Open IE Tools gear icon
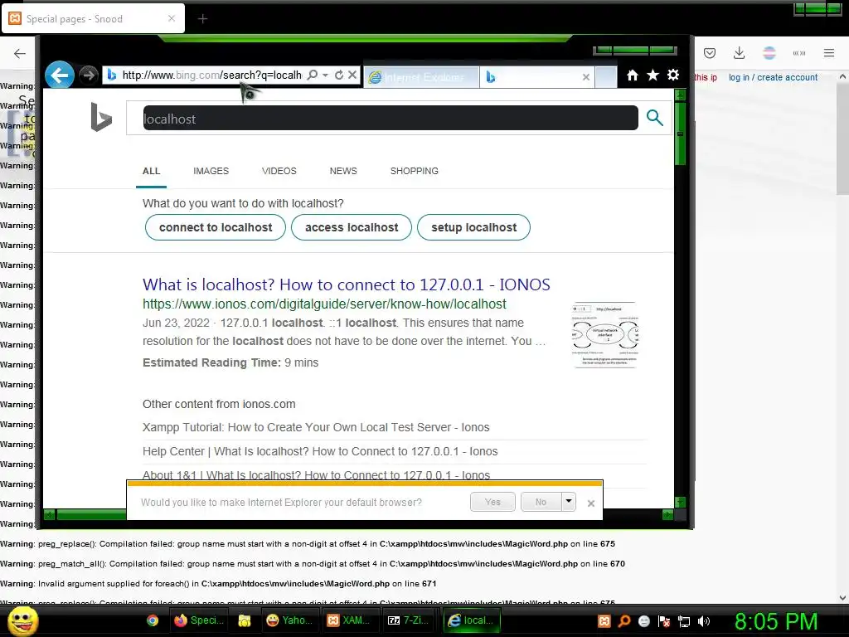The height and width of the screenshot is (637, 849). coord(673,75)
